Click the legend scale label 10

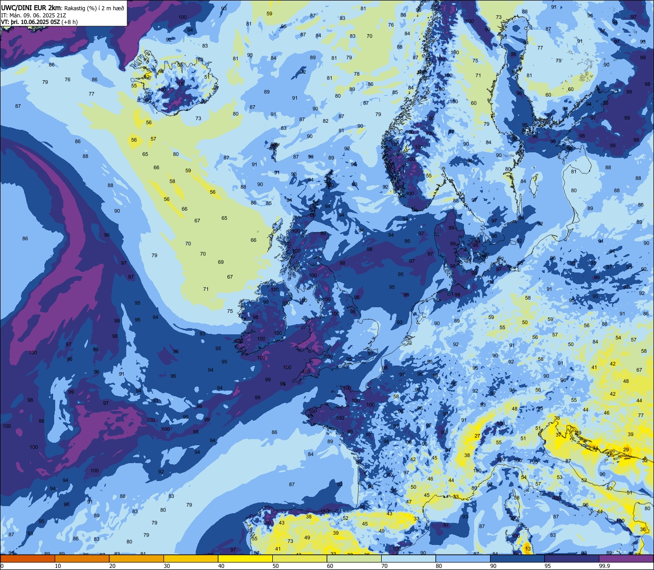coord(58,566)
